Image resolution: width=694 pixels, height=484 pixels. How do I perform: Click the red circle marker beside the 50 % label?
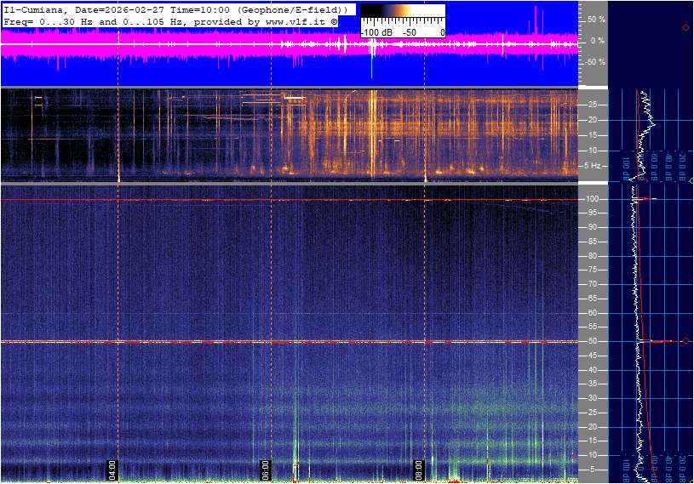click(x=686, y=28)
